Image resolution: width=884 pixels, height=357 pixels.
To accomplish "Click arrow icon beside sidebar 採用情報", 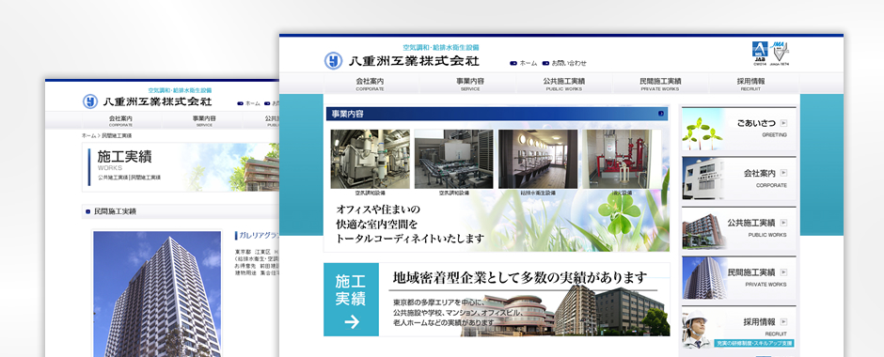I will pyautogui.click(x=783, y=322).
